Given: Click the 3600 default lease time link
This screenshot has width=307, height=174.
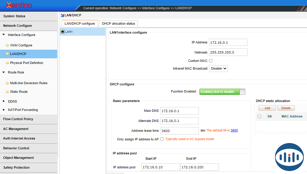Looking at the screenshot, I should [x=234, y=130].
